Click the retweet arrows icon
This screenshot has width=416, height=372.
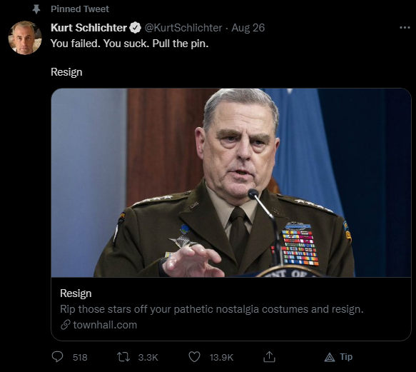click(123, 357)
